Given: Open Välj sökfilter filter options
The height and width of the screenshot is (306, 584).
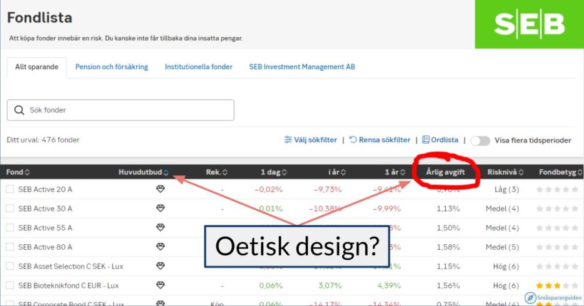Looking at the screenshot, I should point(310,140).
